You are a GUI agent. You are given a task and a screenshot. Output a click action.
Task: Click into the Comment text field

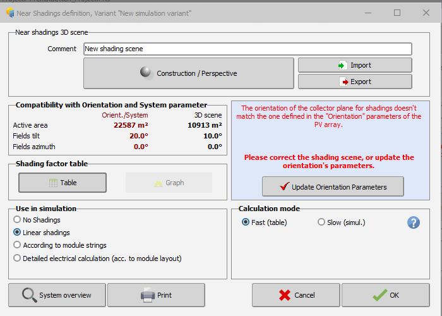point(248,49)
